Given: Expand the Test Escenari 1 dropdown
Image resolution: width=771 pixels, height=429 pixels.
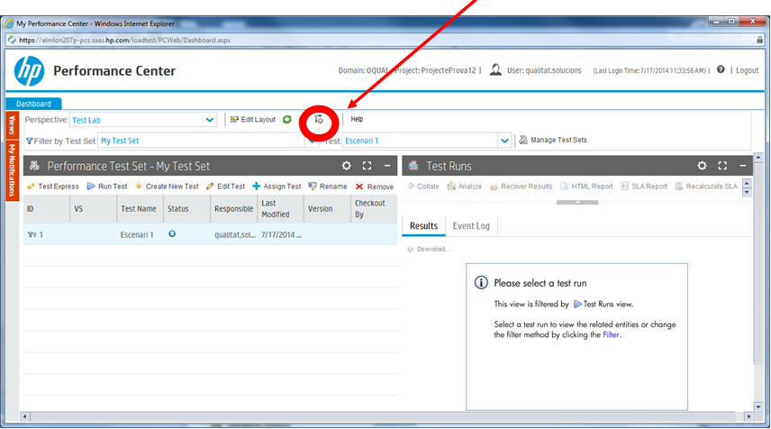Looking at the screenshot, I should [x=504, y=141].
